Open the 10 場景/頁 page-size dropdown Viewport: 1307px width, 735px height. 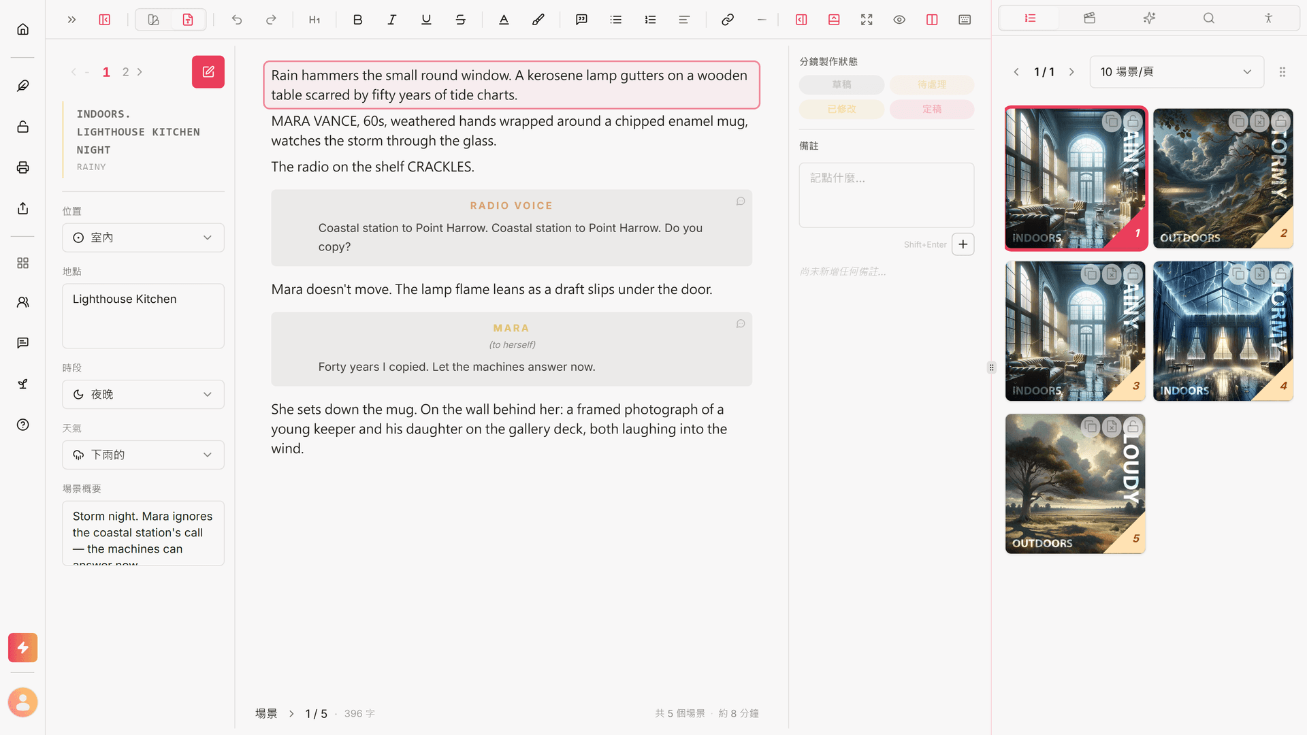coord(1176,71)
